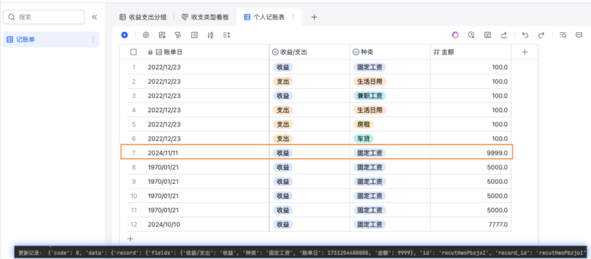Open the row height toolbar icon
The height and width of the screenshot is (259, 591).
tap(227, 35)
